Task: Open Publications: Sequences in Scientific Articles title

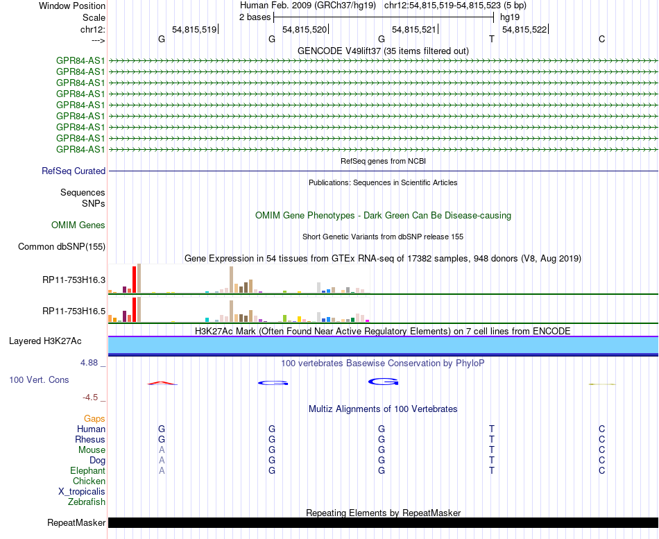Action: (x=383, y=182)
